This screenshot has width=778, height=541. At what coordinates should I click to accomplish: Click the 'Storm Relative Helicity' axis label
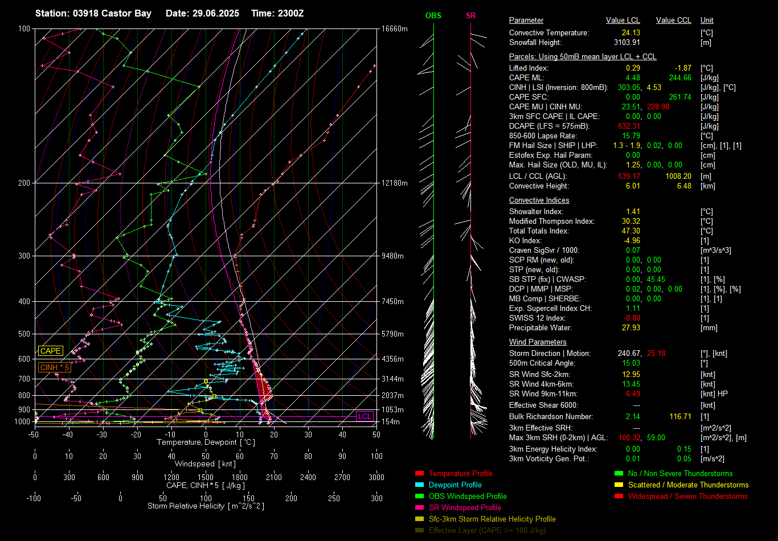tap(206, 506)
